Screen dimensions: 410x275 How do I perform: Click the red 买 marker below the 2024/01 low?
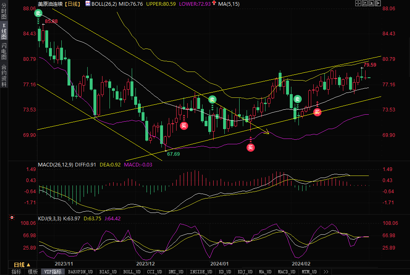click(x=251, y=148)
